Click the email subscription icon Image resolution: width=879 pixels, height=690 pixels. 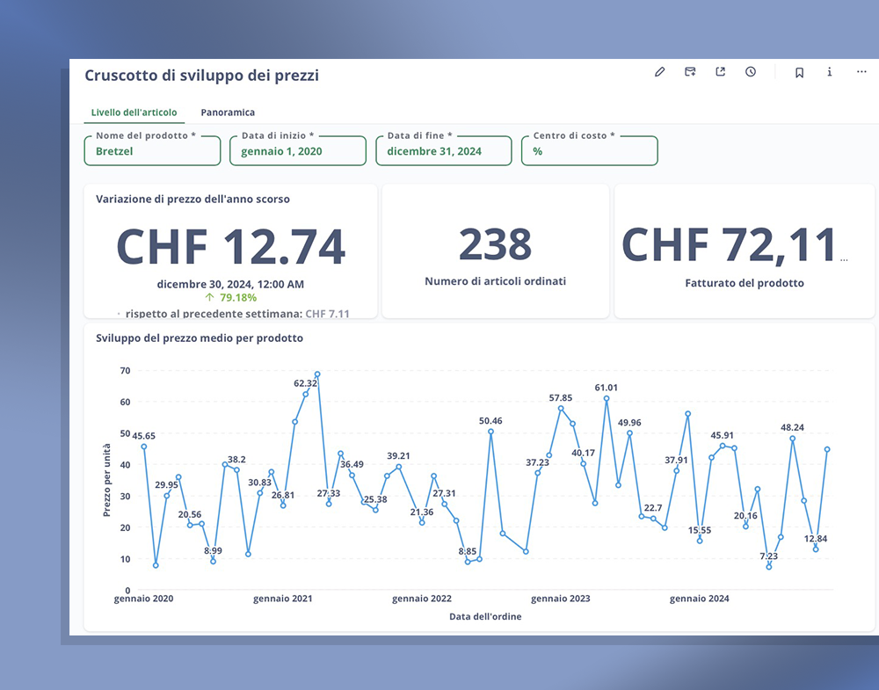pyautogui.click(x=691, y=72)
